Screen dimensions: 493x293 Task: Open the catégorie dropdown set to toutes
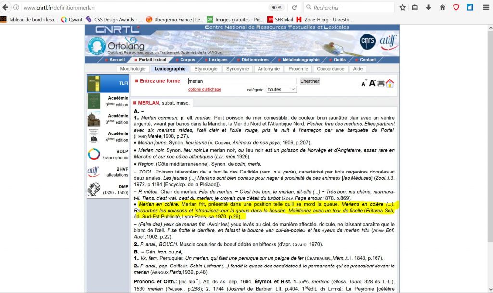pos(282,89)
